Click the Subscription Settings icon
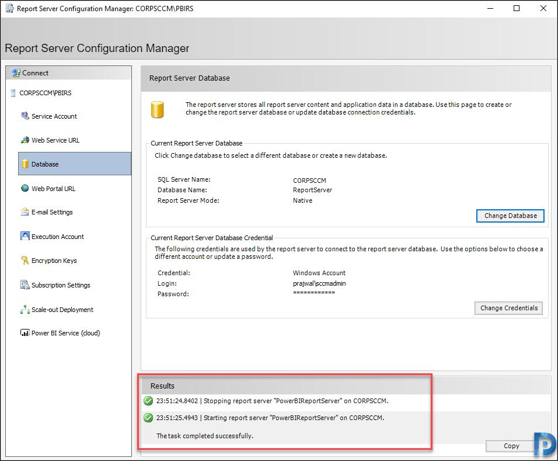The width and height of the screenshot is (558, 461). click(x=25, y=285)
